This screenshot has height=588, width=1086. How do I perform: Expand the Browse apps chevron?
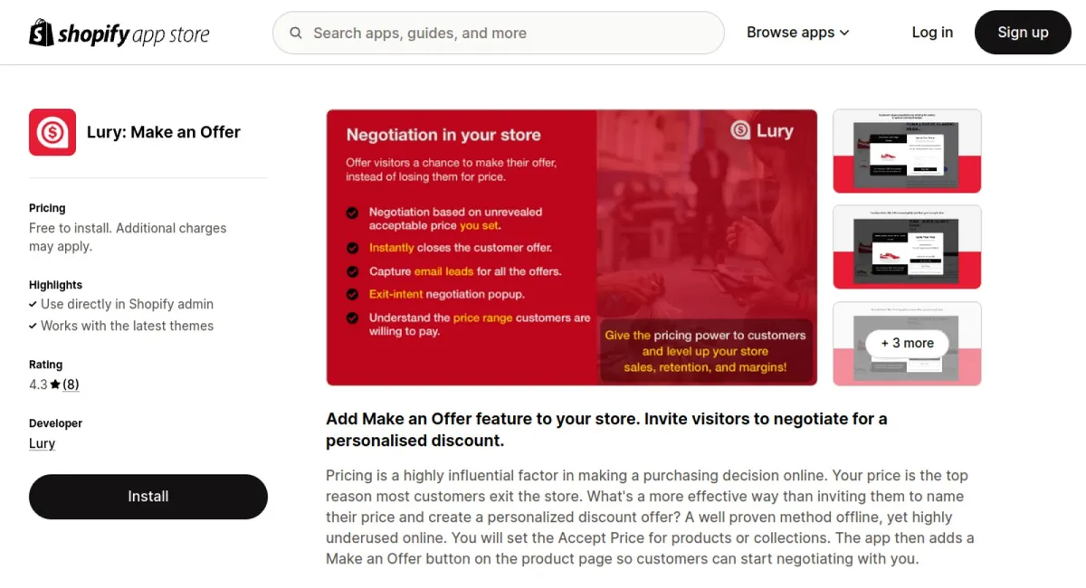844,33
